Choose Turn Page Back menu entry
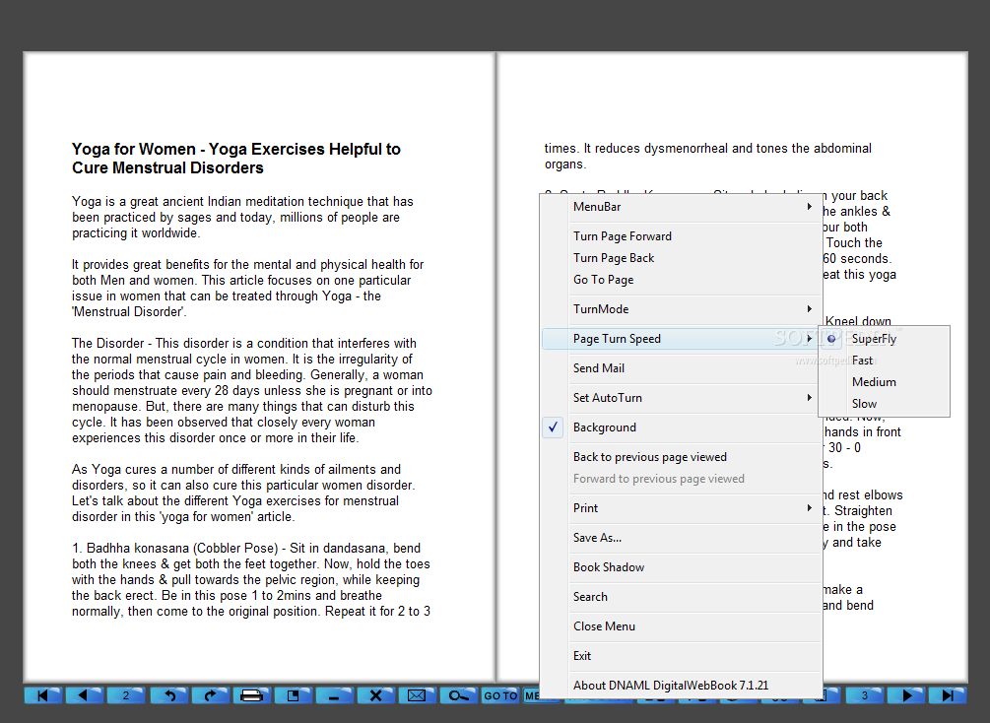The width and height of the screenshot is (990, 723). point(682,258)
